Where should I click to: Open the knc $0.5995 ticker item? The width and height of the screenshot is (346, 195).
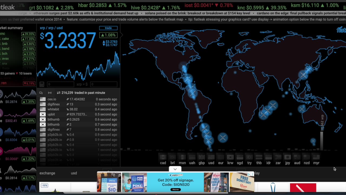262,8
